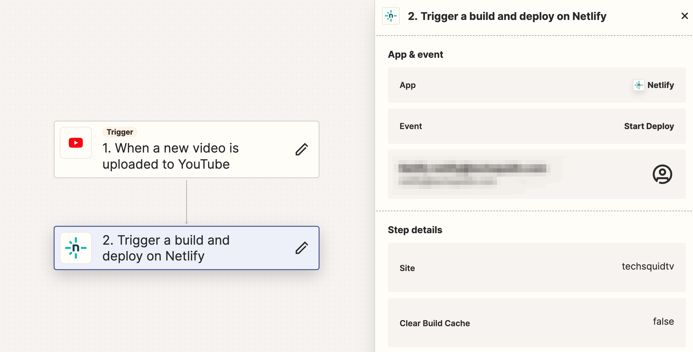Click the Netlify icon in step 2 card

76,248
